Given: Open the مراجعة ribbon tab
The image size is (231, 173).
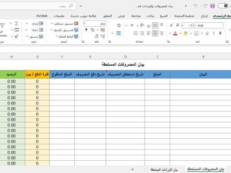Looking at the screenshot, I should pyautogui.click(x=136, y=16).
